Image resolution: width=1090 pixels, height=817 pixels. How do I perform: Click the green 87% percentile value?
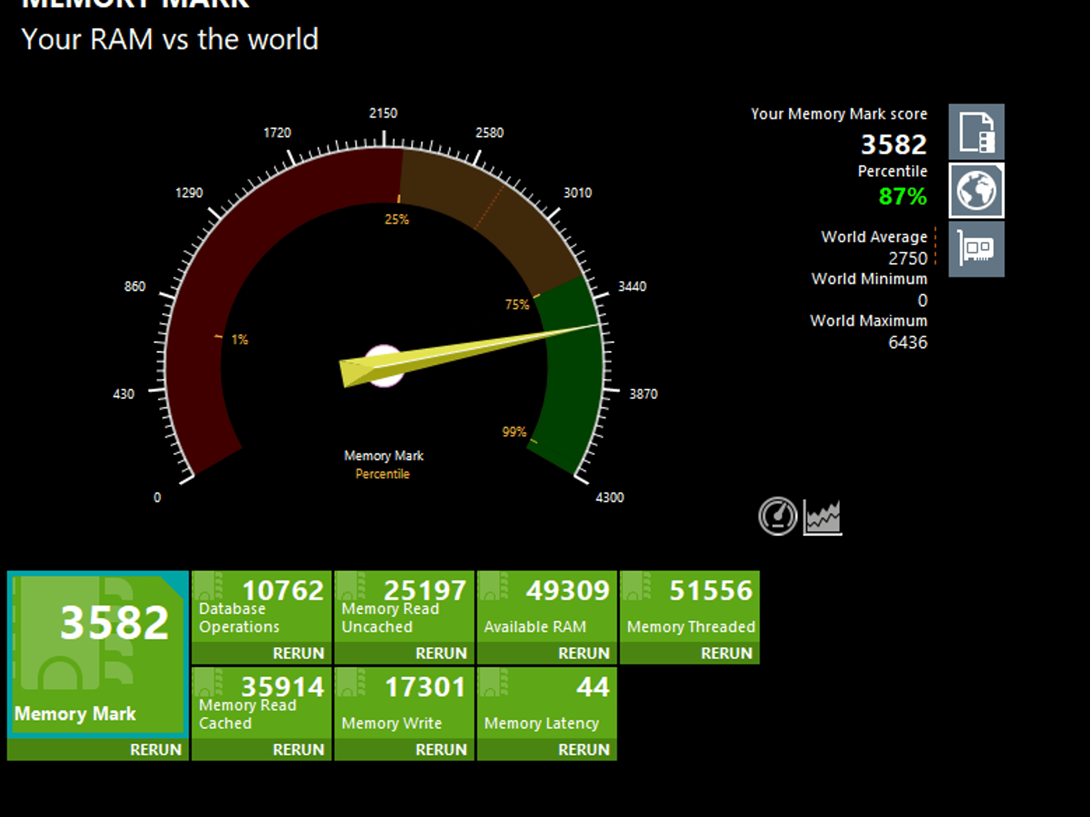click(903, 196)
